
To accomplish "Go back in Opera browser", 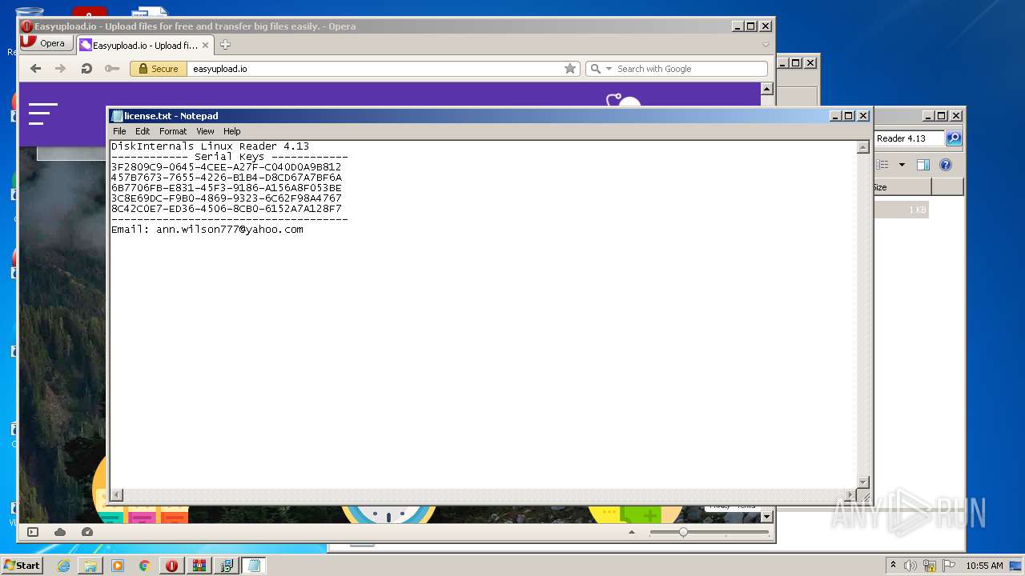I will click(x=35, y=69).
